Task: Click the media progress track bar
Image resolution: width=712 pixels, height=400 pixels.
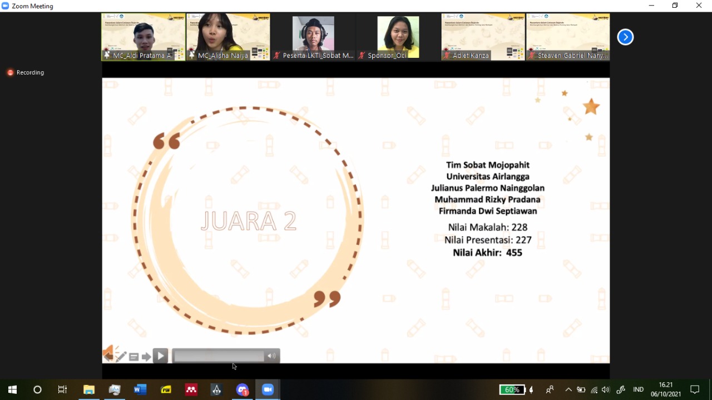Action: coord(219,356)
